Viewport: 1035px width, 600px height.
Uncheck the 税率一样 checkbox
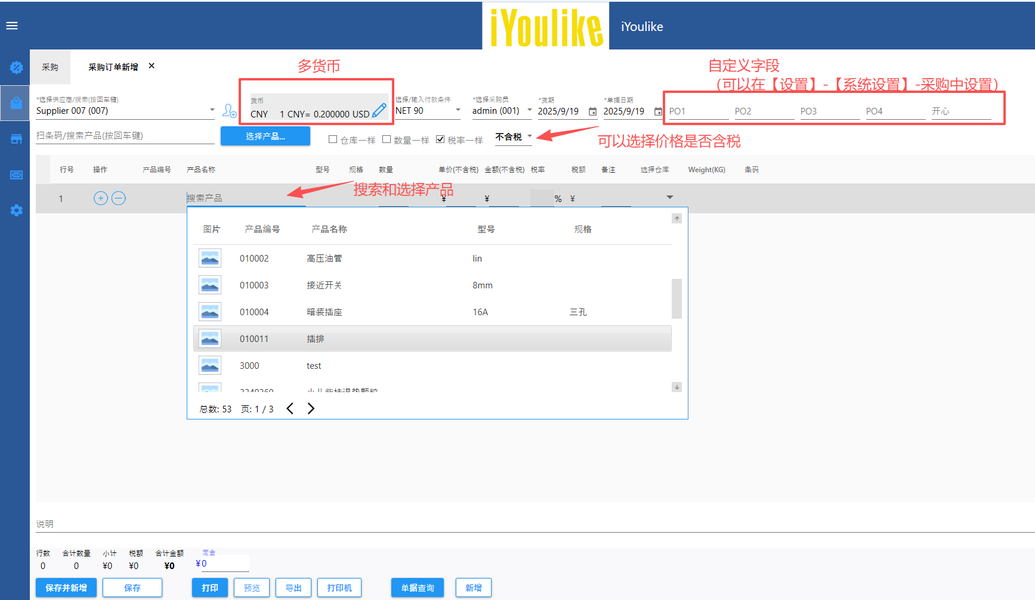(x=440, y=139)
